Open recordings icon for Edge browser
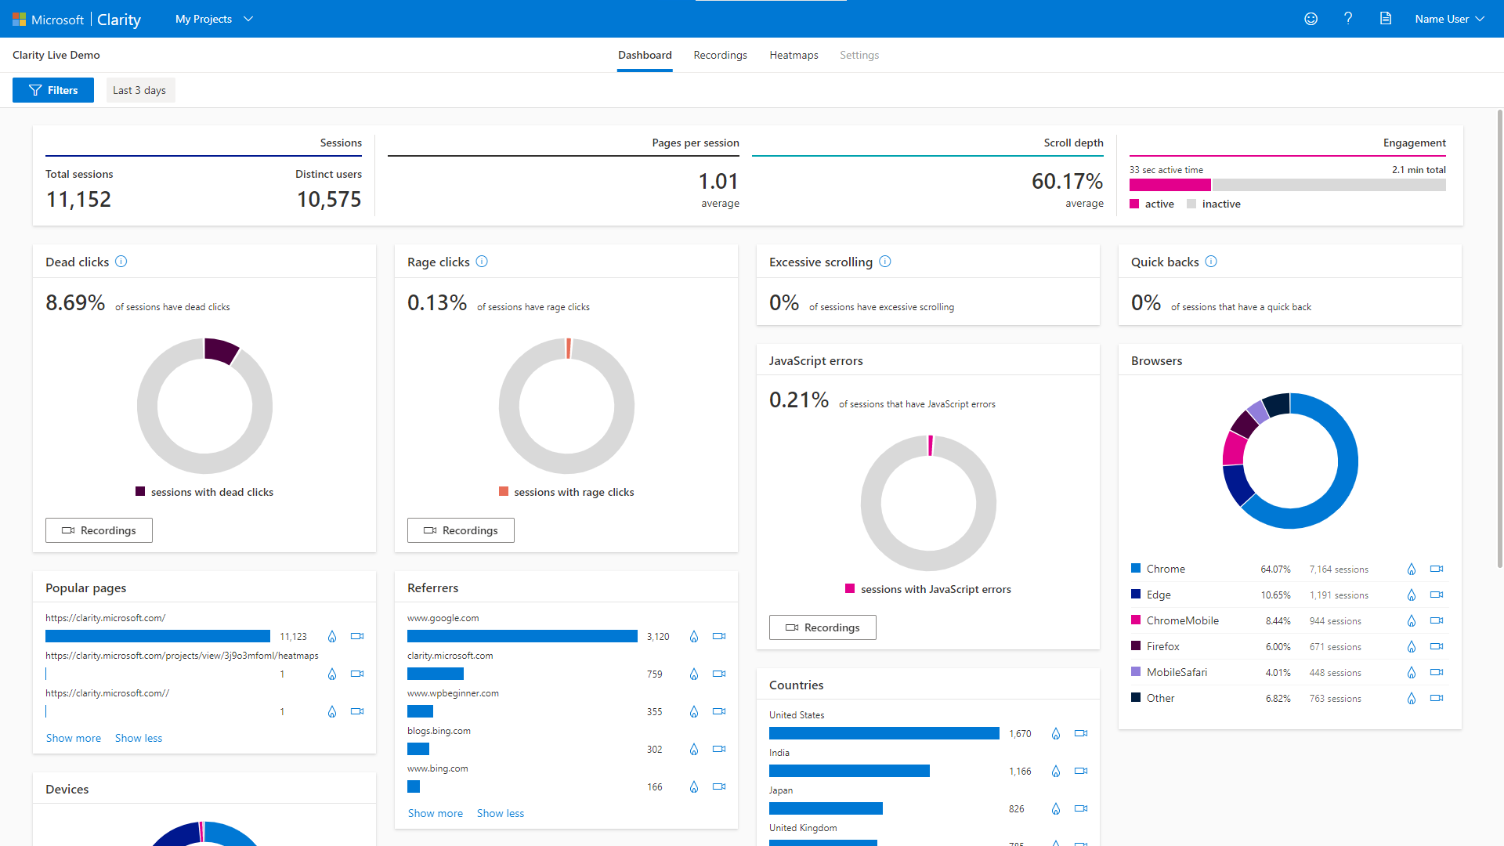Image resolution: width=1504 pixels, height=846 pixels. coord(1436,595)
